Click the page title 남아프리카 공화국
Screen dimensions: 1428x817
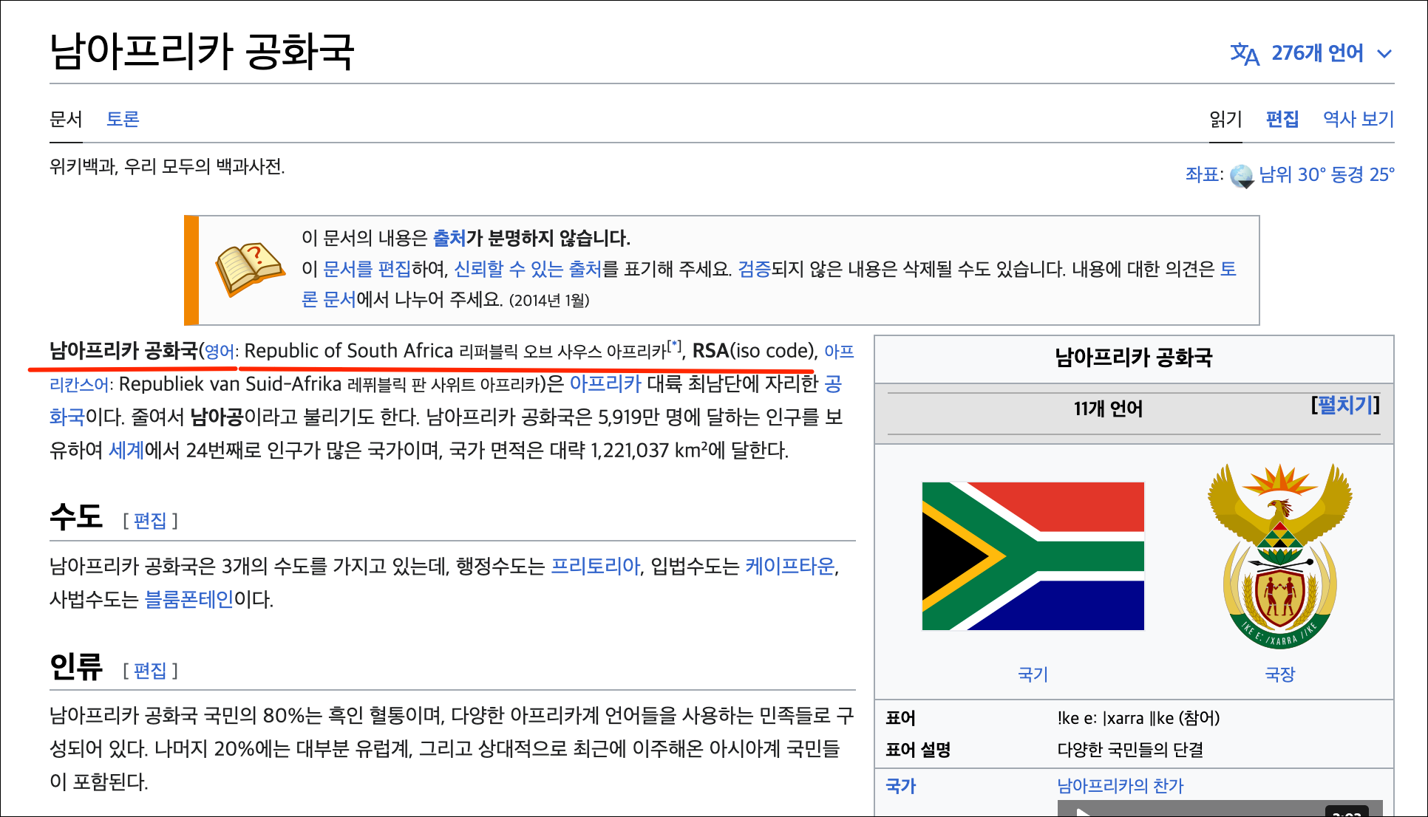(x=202, y=52)
